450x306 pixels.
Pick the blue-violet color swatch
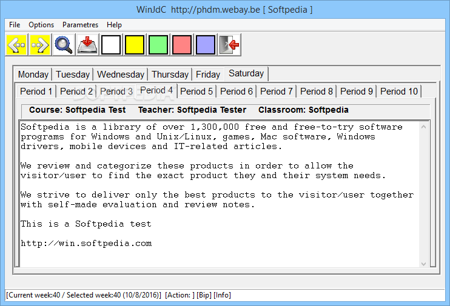[206, 45]
